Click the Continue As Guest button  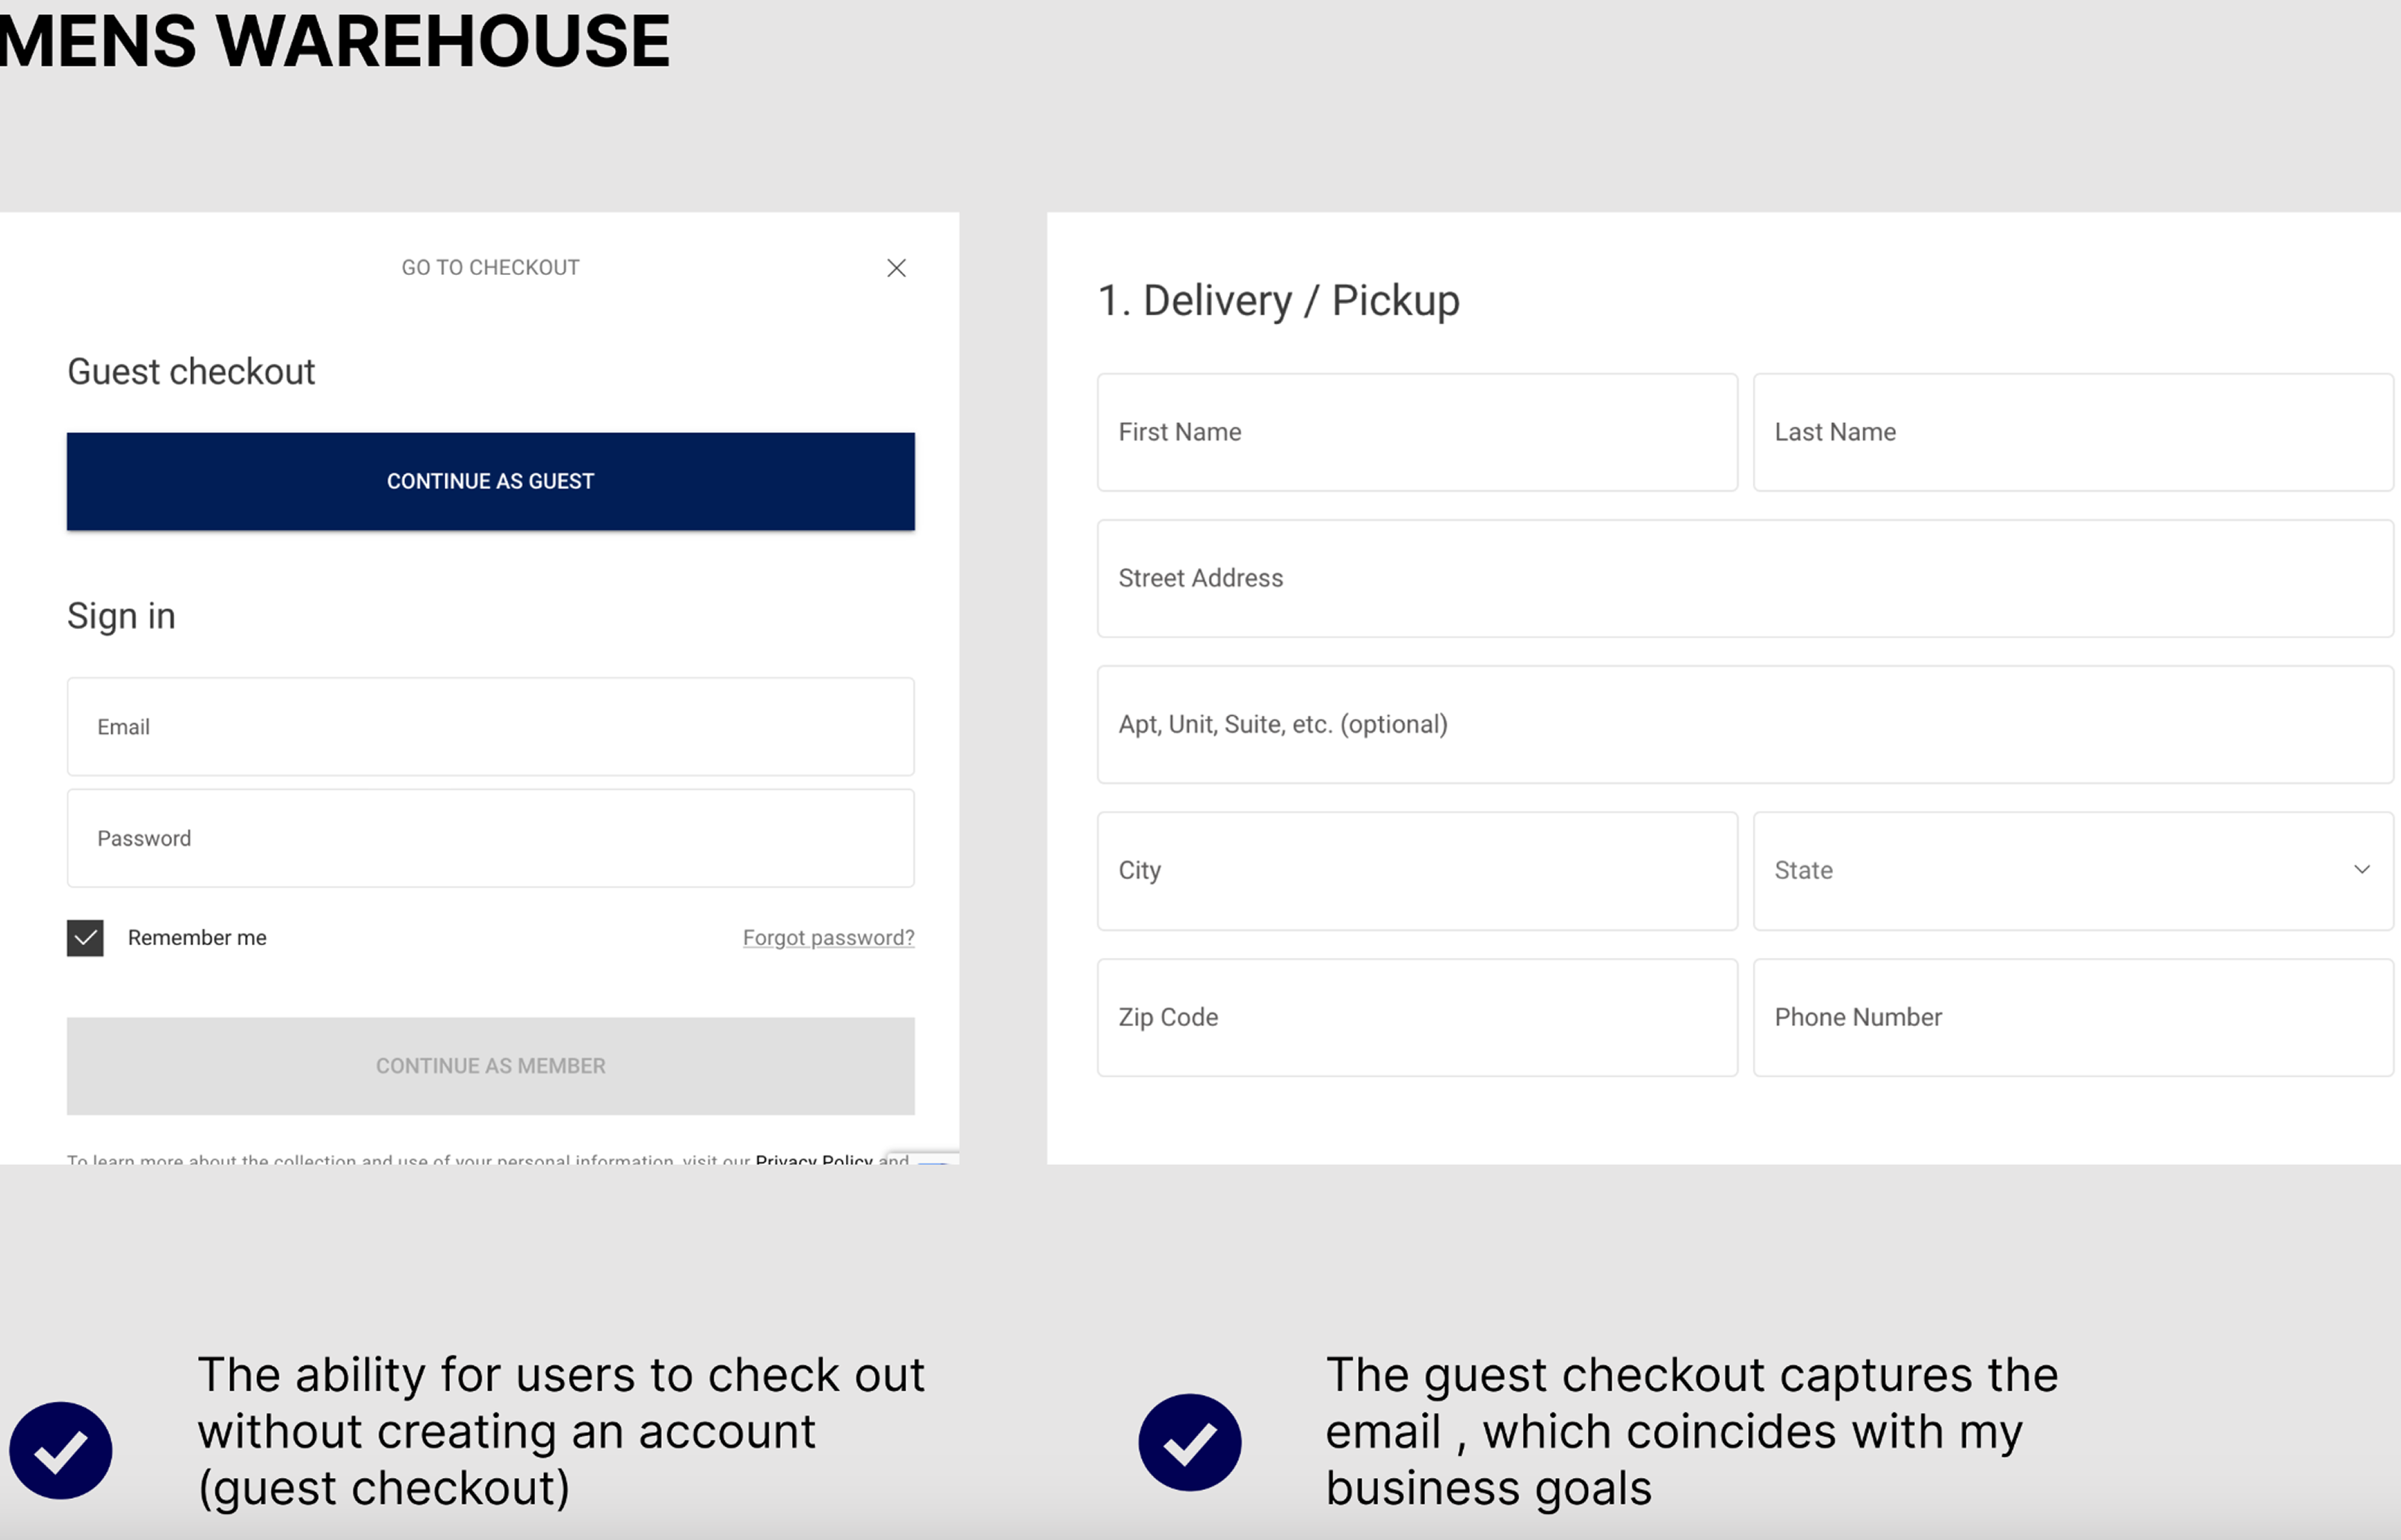coord(490,481)
